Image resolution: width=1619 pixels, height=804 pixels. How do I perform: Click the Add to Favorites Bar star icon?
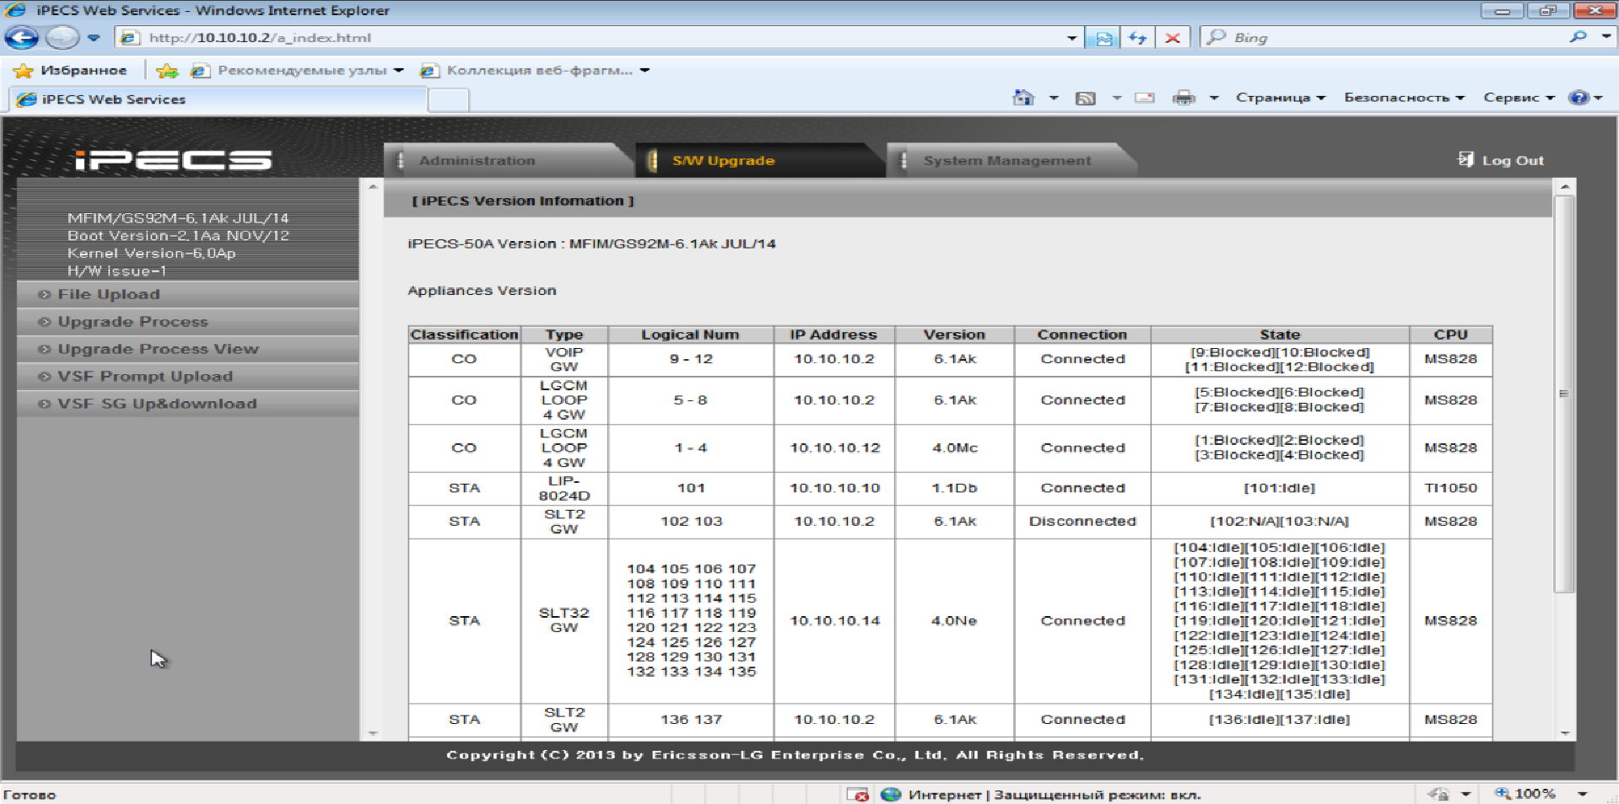(x=167, y=71)
